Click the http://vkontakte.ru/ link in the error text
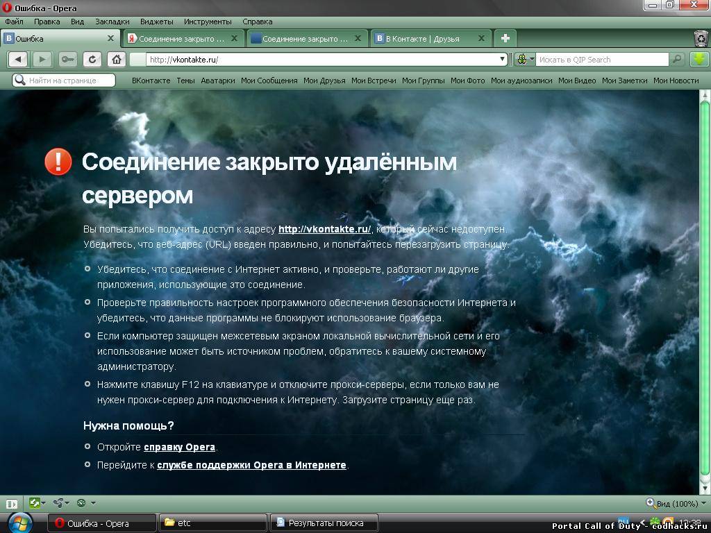The image size is (711, 533). (325, 229)
